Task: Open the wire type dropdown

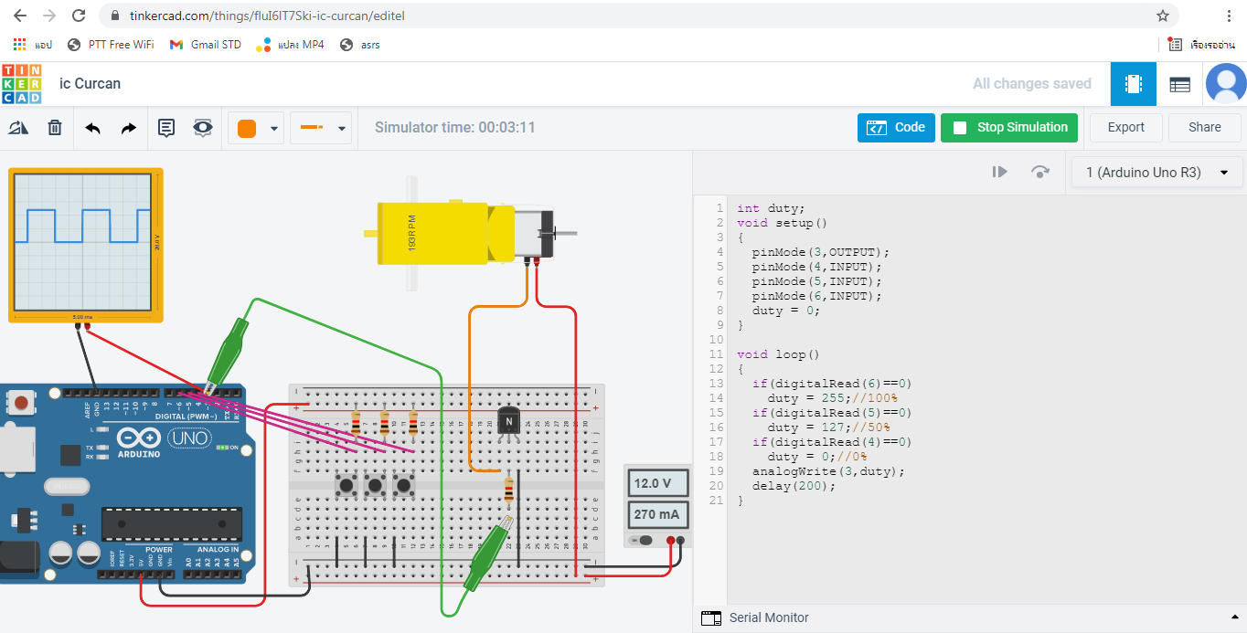Action: pos(321,129)
